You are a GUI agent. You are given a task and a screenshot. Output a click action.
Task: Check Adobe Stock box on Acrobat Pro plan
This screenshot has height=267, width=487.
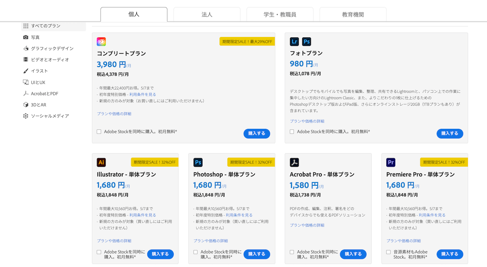[292, 252]
